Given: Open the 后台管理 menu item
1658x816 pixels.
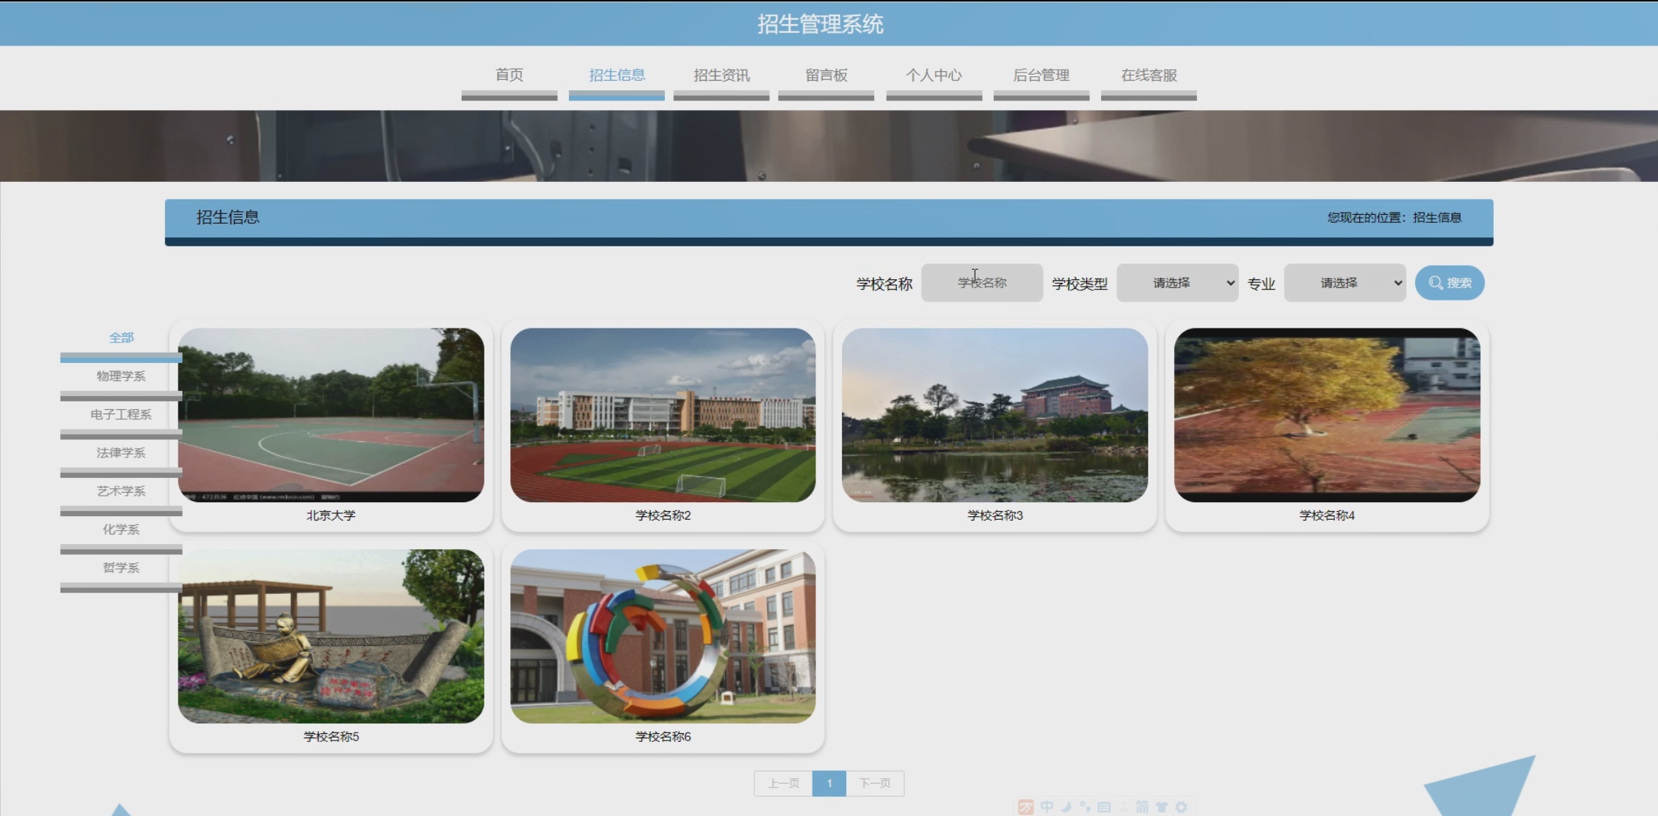Looking at the screenshot, I should (x=1041, y=76).
